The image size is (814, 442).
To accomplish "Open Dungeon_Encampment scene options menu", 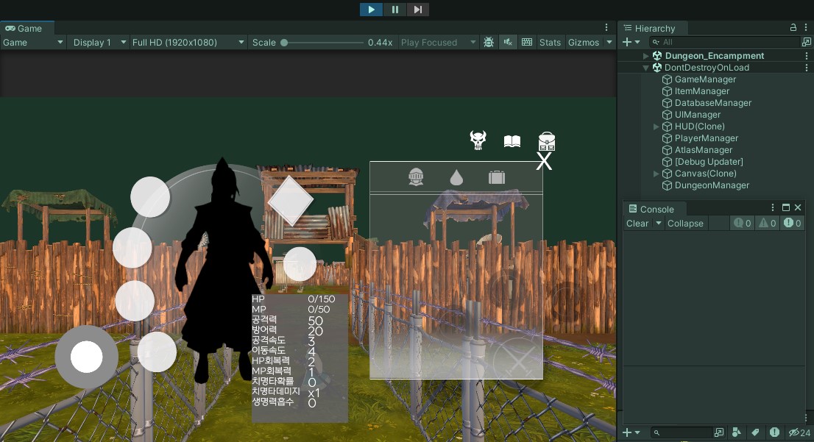I will 806,55.
